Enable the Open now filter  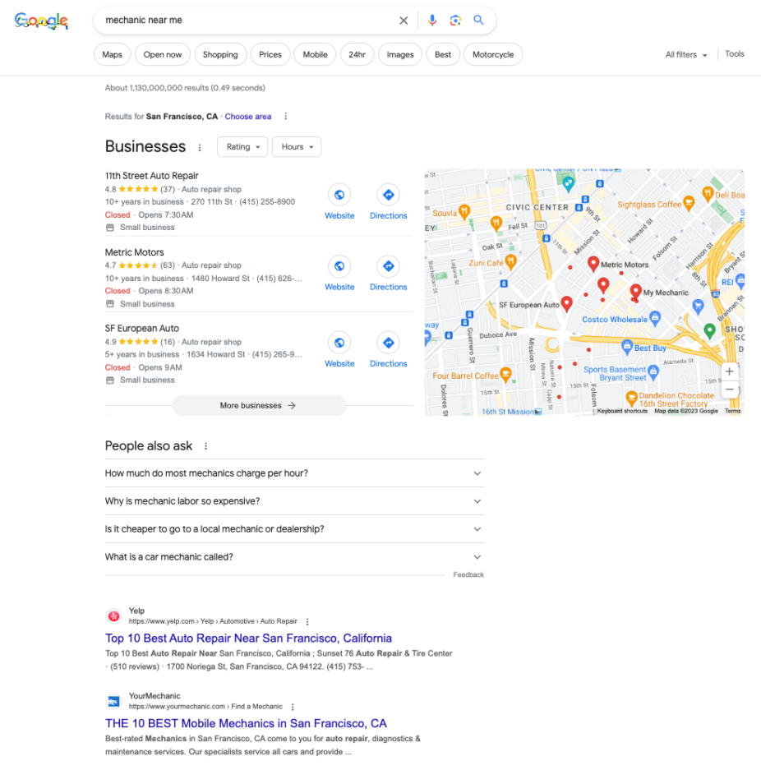tap(162, 54)
